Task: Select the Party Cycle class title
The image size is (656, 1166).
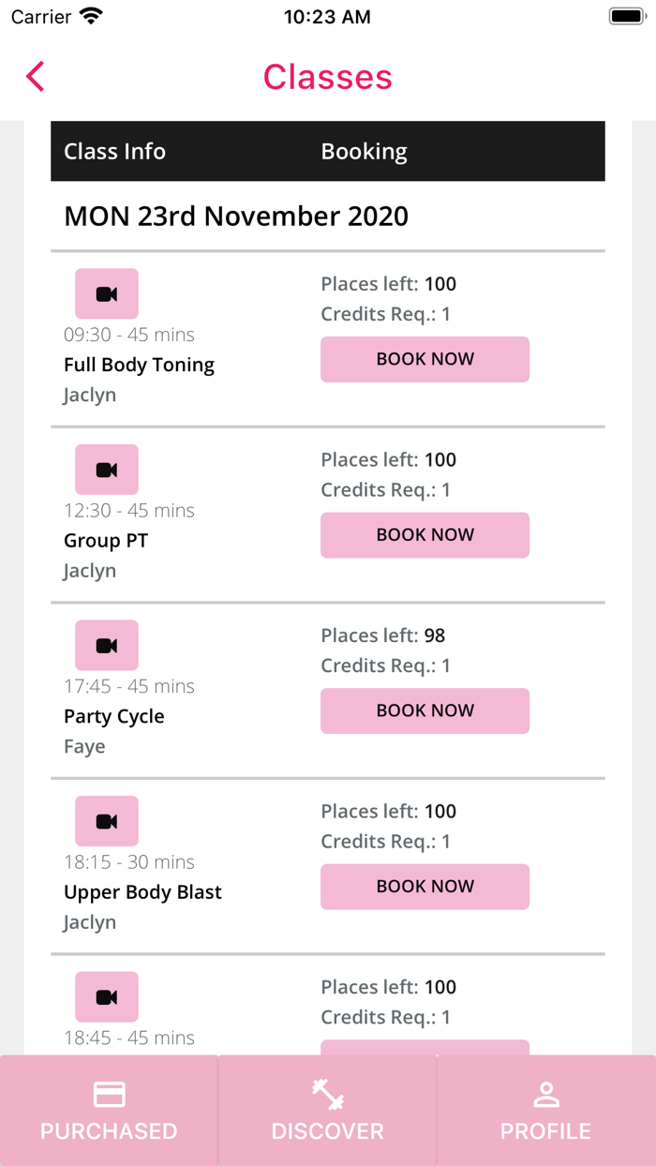Action: tap(114, 716)
